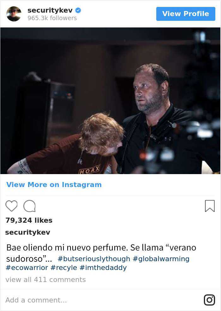This screenshot has width=221, height=311.
Task: Open #ecowarrior hashtag
Action: (27, 268)
